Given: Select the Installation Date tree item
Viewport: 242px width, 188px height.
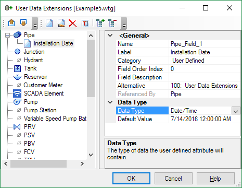Looking at the screenshot, I should coord(54,43).
